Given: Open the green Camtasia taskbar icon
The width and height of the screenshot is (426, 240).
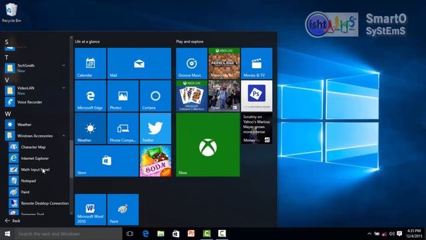Looking at the screenshot, I should coord(206,234).
